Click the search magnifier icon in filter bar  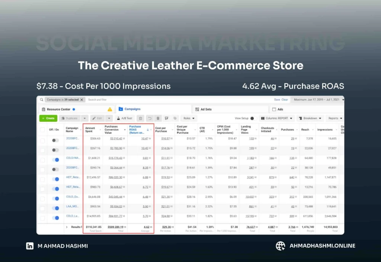[x=42, y=100]
